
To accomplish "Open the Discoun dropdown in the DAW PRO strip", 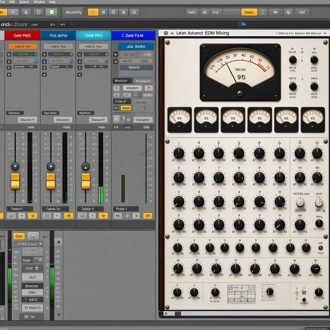I will click(x=98, y=120).
